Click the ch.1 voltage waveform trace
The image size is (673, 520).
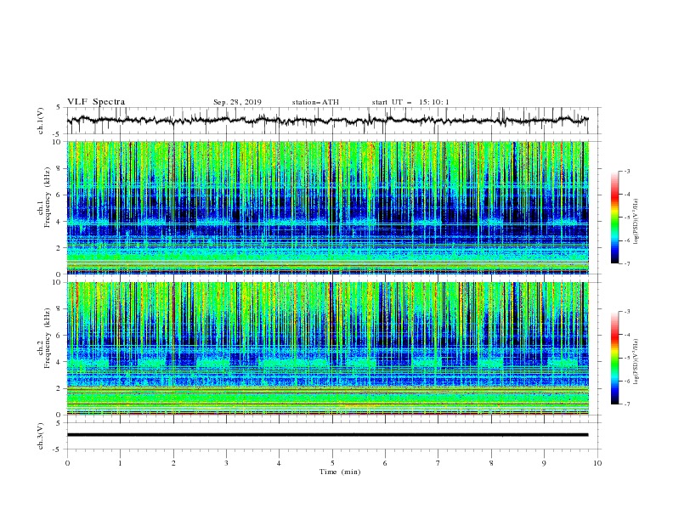327,120
